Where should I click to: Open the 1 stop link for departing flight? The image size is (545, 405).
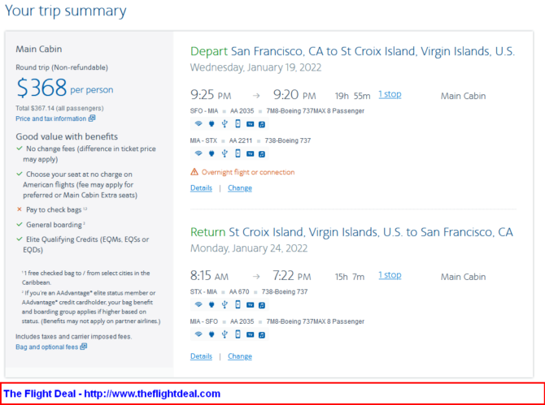(x=390, y=94)
